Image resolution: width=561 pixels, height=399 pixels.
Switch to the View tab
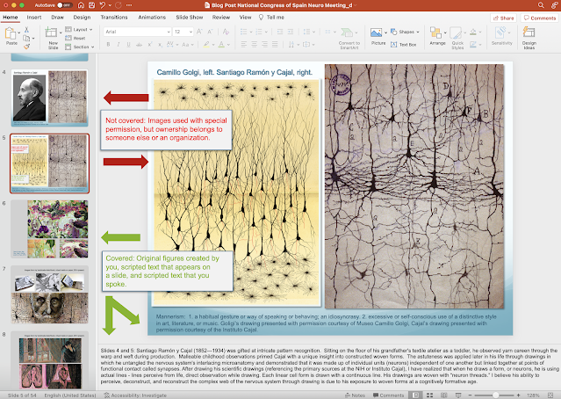pyautogui.click(x=246, y=18)
